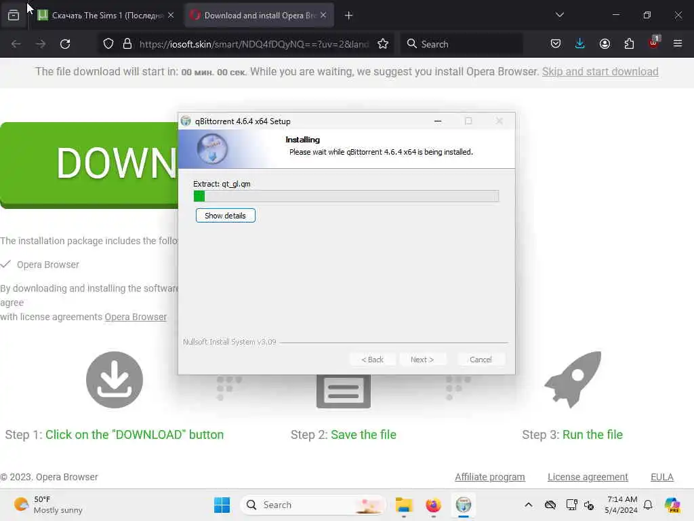The width and height of the screenshot is (694, 521).
Task: Click Extract: qt_gl.qm status text
Action: pyautogui.click(x=222, y=184)
